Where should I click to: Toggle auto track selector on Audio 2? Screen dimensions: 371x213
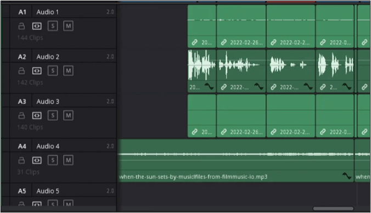pyautogui.click(x=37, y=71)
